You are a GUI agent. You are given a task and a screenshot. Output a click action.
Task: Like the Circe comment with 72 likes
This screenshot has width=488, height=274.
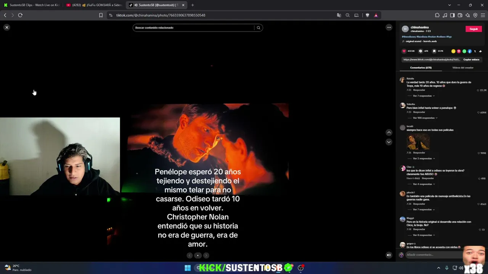(480, 230)
